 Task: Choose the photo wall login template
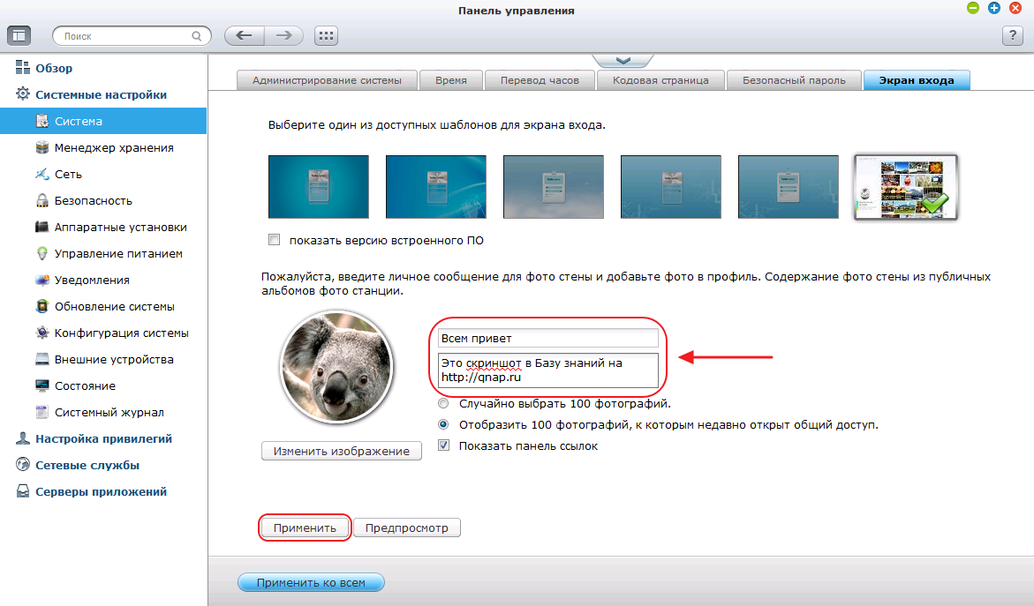coord(905,187)
